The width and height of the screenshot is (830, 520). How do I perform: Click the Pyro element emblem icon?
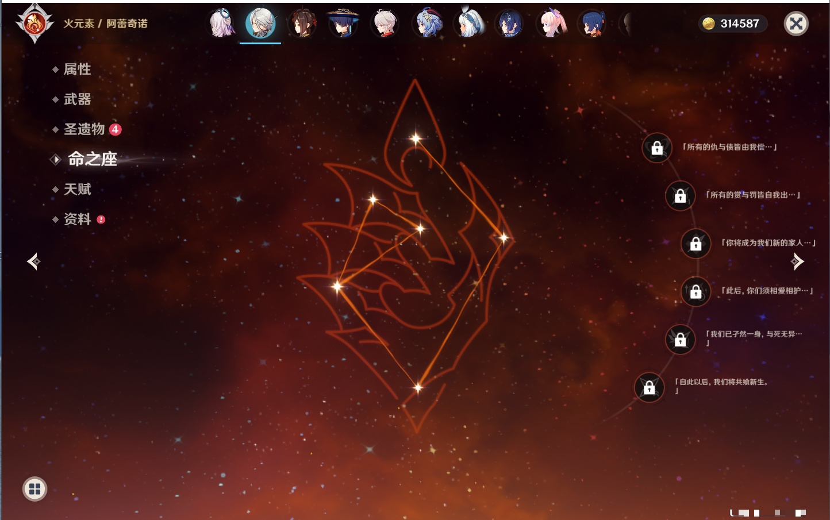point(34,24)
